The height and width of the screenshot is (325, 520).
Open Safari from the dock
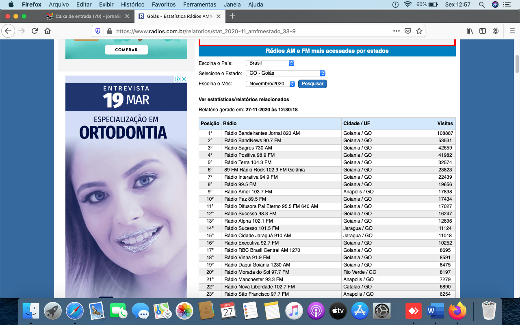[x=75, y=312]
